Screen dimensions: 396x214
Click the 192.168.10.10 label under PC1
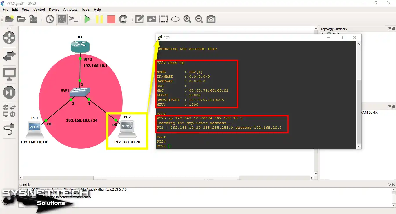34,142
